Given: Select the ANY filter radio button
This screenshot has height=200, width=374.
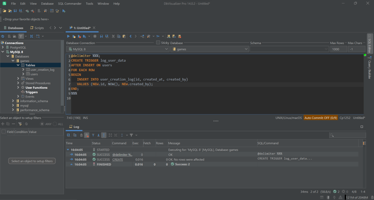Looking at the screenshot, I should pos(42,124).
